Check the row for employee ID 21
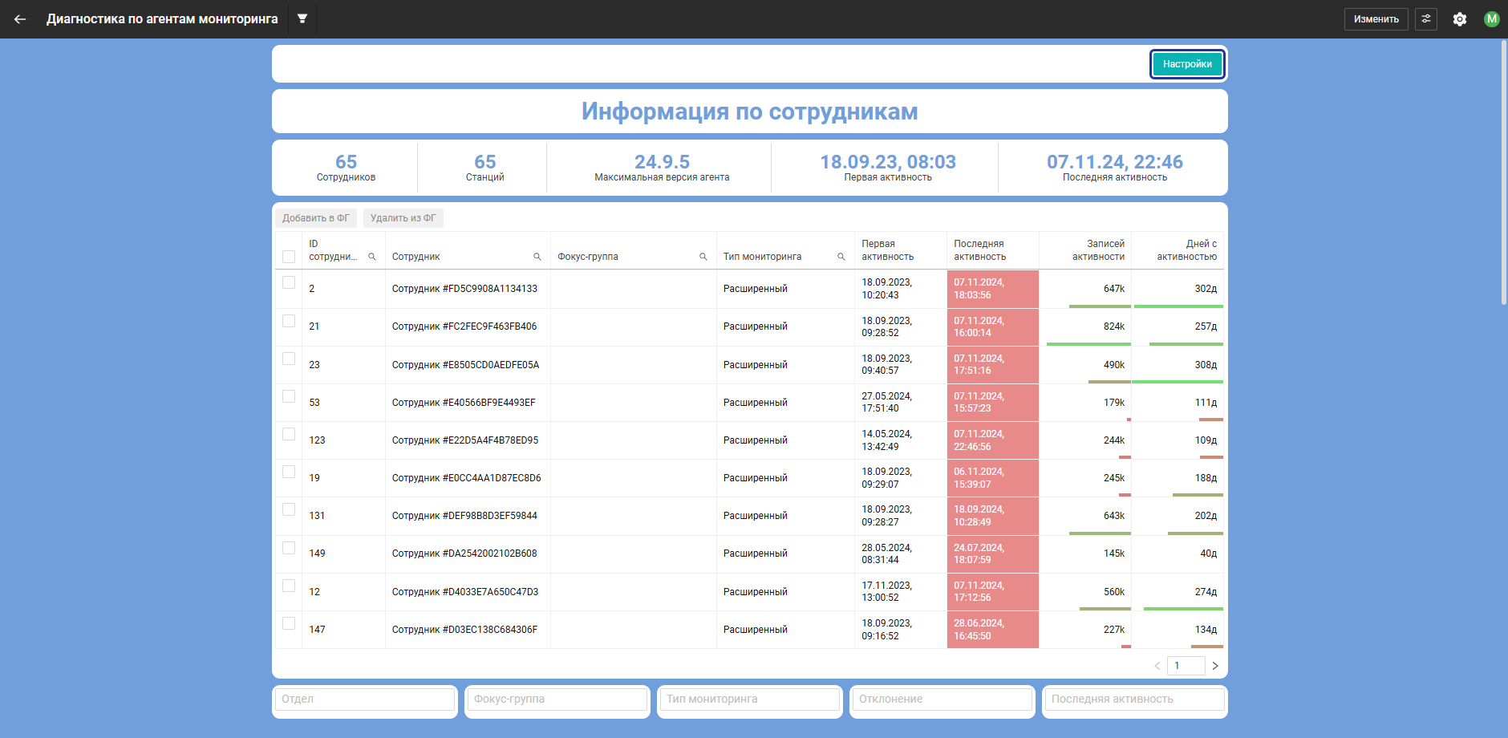1508x738 pixels. pyautogui.click(x=289, y=321)
